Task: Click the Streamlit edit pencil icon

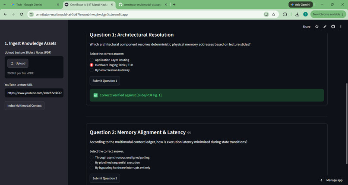Action: coord(325,27)
